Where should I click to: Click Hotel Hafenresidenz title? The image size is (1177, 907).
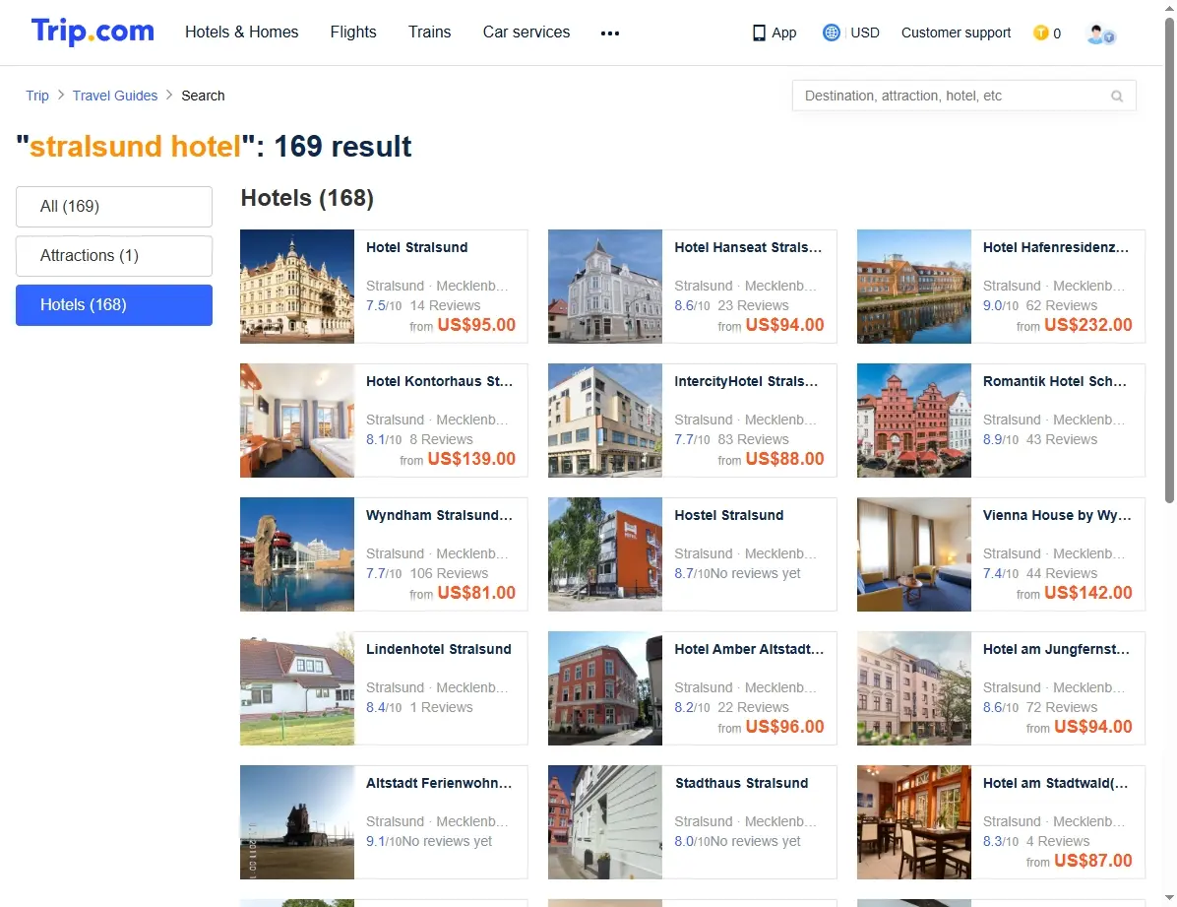[x=1055, y=247]
